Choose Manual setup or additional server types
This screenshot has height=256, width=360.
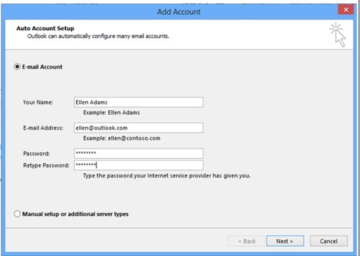point(17,214)
